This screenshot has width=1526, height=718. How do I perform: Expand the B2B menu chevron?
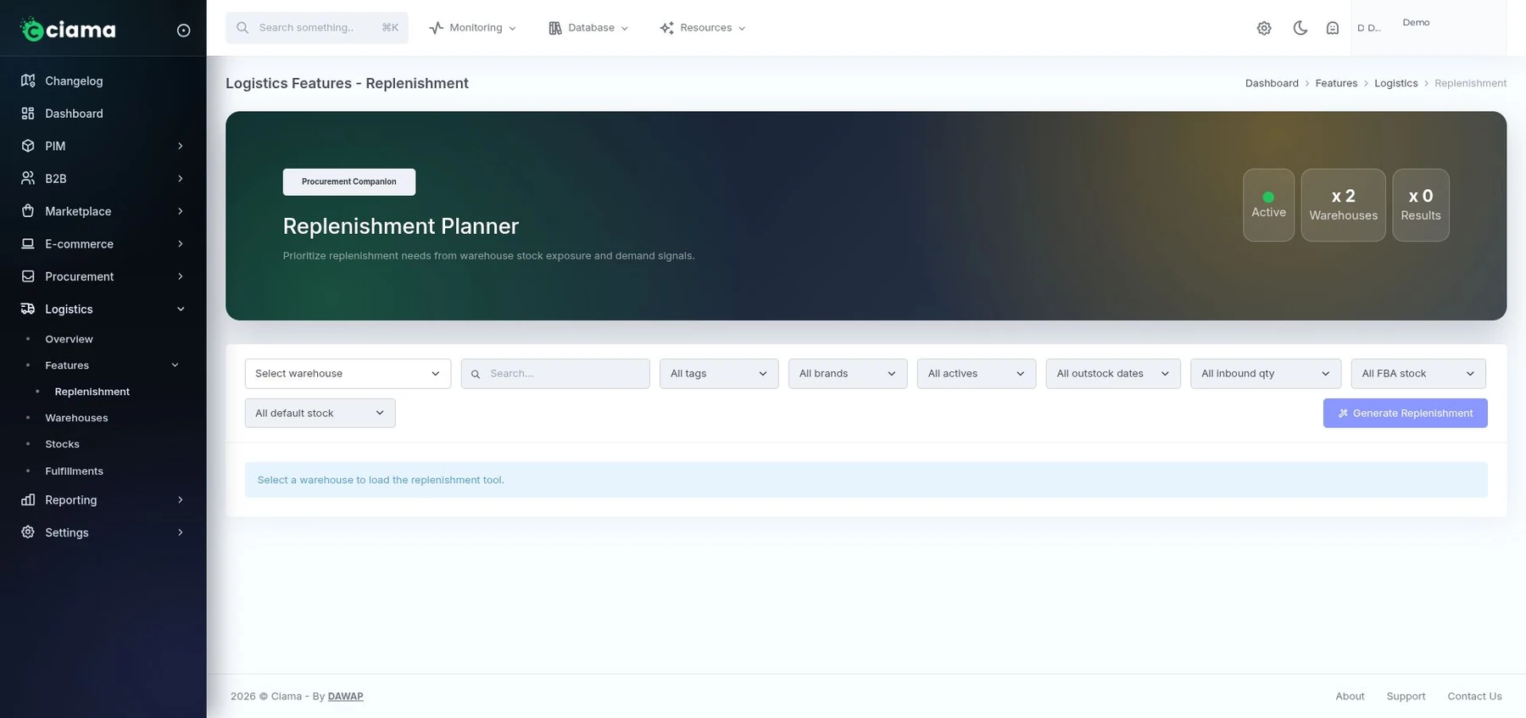tap(181, 179)
